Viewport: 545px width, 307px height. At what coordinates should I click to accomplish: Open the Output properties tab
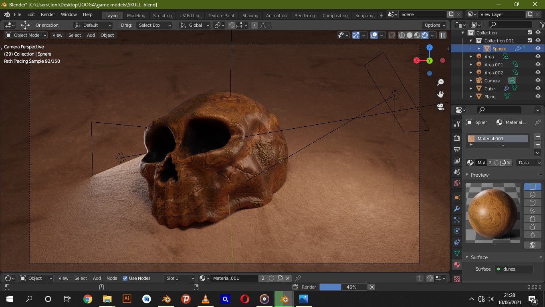[x=456, y=150]
